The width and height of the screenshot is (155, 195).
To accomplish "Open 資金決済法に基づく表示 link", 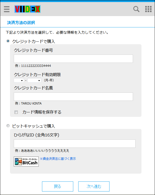I will click(58, 159).
